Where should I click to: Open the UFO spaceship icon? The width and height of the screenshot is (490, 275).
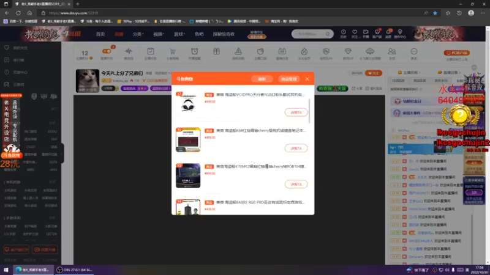(x=370, y=51)
